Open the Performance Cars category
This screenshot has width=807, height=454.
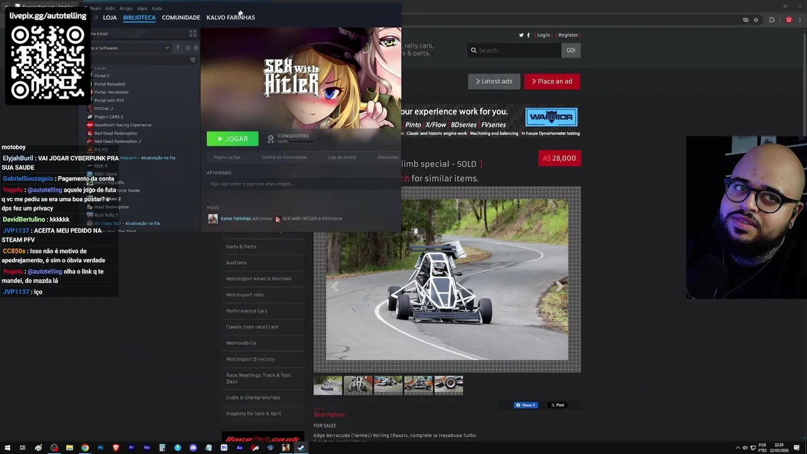(x=247, y=311)
